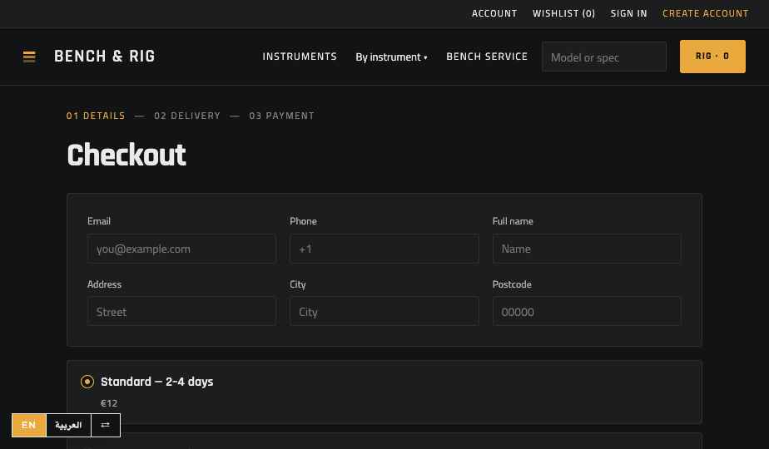
Task: Click the Sign In link
Action: pos(628,14)
